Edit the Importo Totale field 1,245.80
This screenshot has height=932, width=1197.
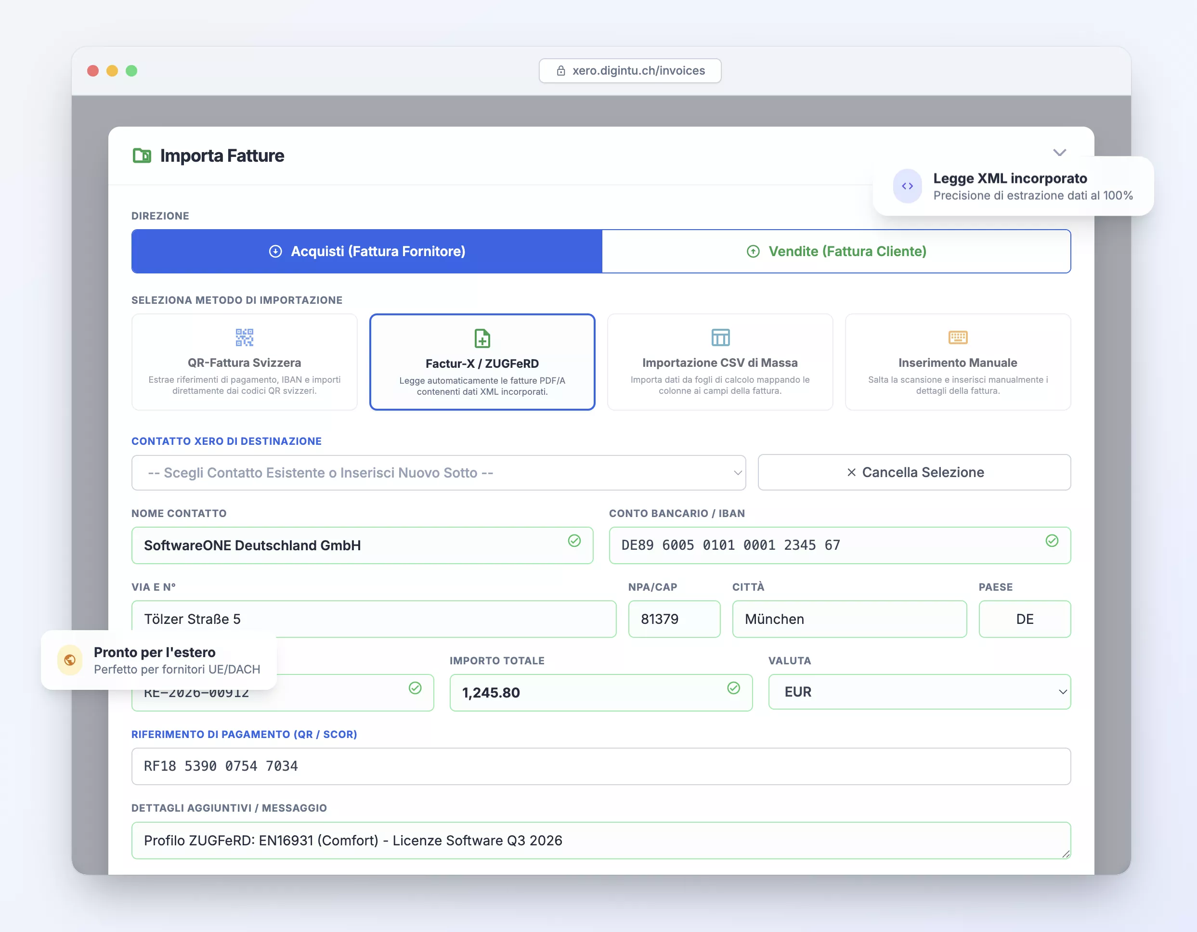click(601, 693)
